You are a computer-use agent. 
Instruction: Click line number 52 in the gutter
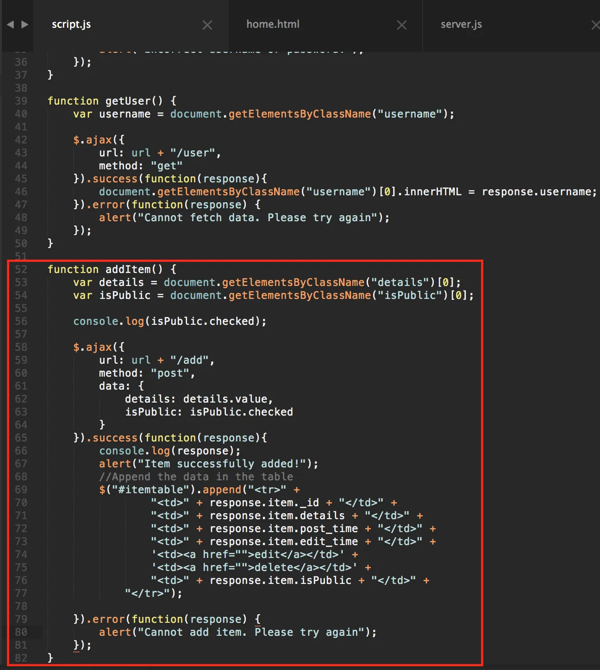[x=21, y=269]
